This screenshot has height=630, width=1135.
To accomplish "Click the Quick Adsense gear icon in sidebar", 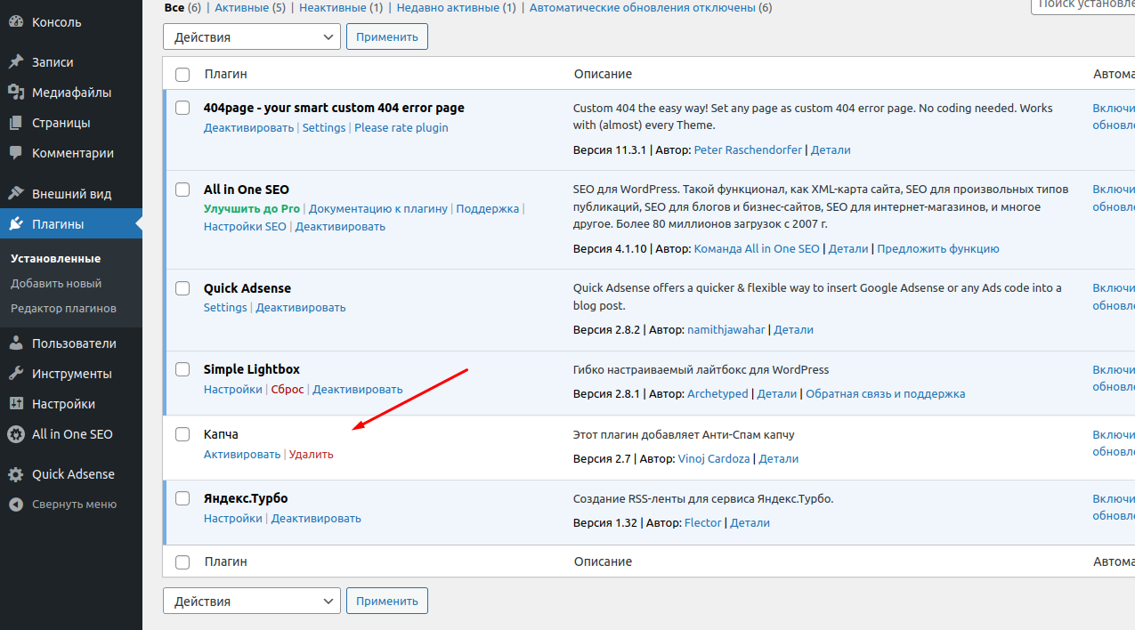I will click(15, 474).
